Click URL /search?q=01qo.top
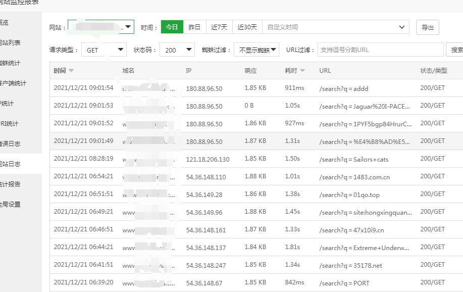 [x=349, y=195]
